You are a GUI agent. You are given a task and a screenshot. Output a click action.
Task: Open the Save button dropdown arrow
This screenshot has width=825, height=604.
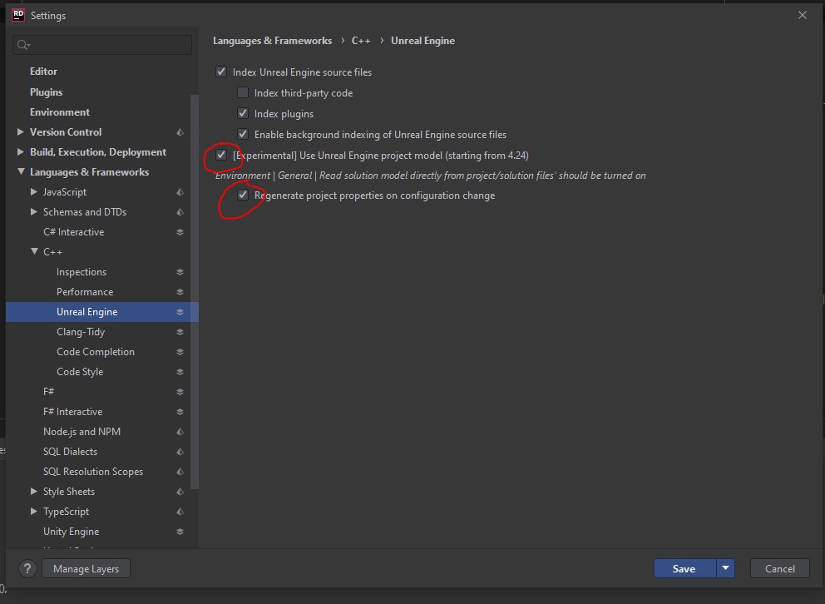click(725, 568)
